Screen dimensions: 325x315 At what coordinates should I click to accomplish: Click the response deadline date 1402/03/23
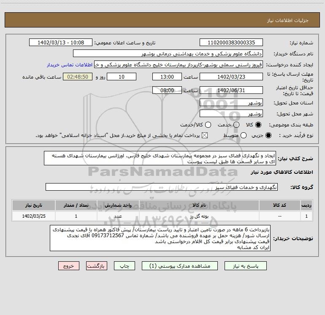tap(231, 77)
